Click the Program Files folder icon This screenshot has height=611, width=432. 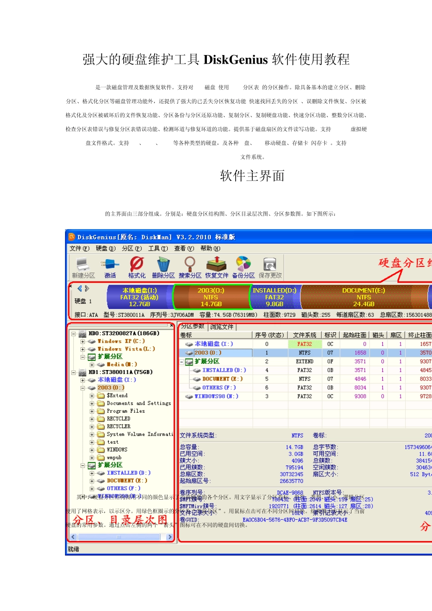pyautogui.click(x=101, y=411)
